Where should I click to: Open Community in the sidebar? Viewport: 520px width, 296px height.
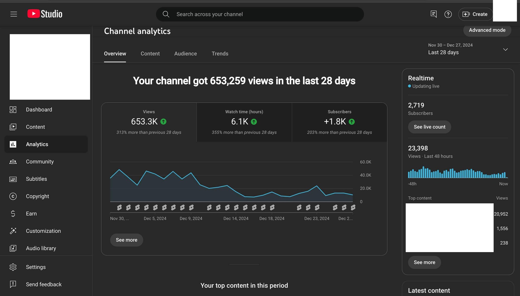(46, 162)
